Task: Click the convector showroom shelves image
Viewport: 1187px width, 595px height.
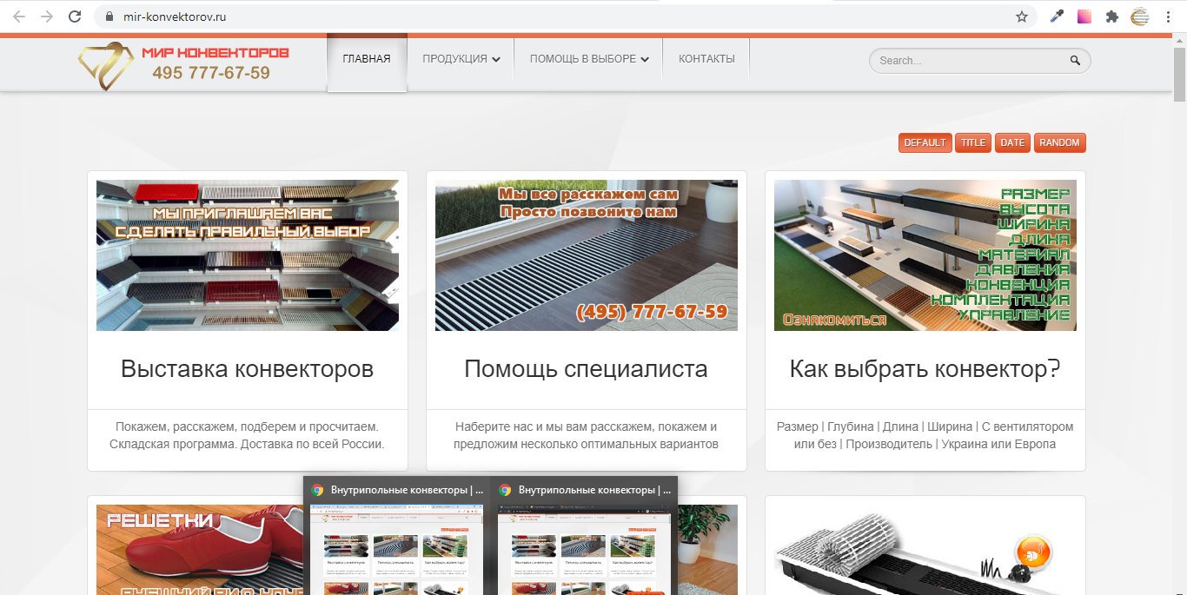Action: point(248,255)
